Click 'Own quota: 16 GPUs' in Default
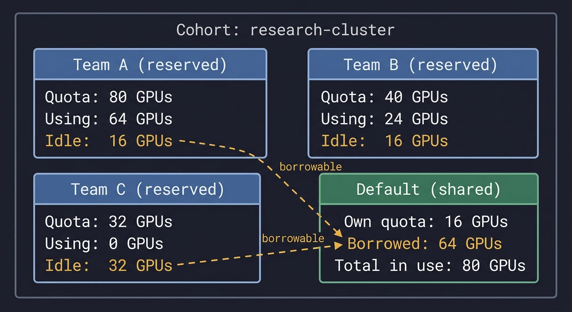Screen dimensions: 572x312 426,222
